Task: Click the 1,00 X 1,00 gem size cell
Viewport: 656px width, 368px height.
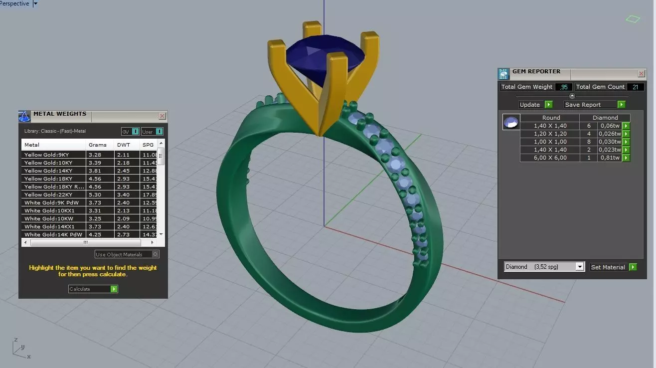Action: (x=550, y=142)
